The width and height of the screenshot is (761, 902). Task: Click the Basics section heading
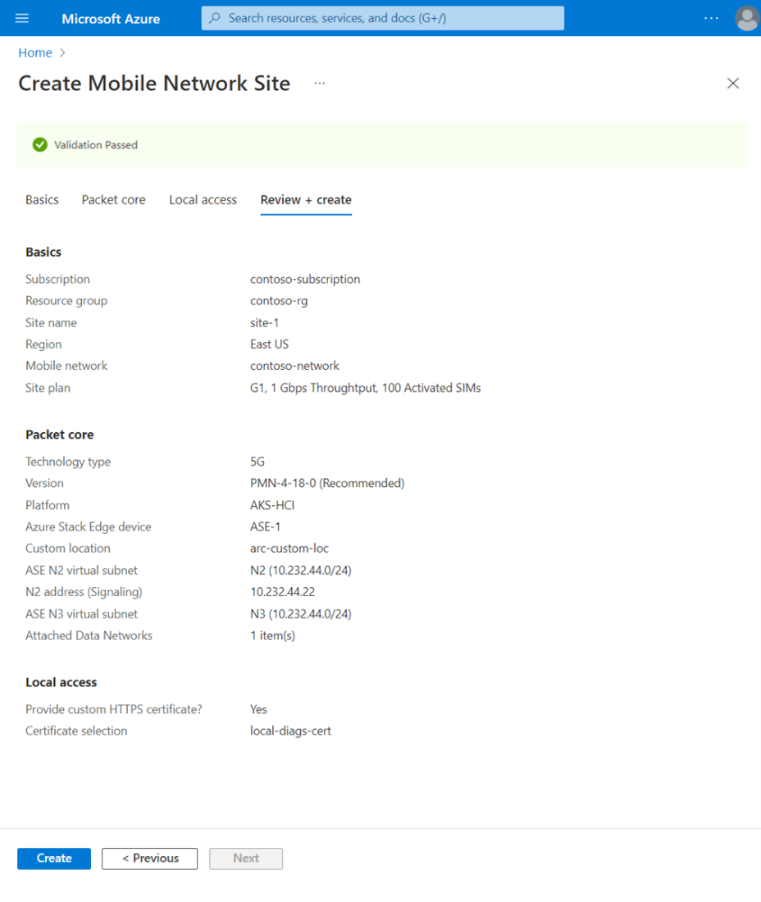coord(43,253)
